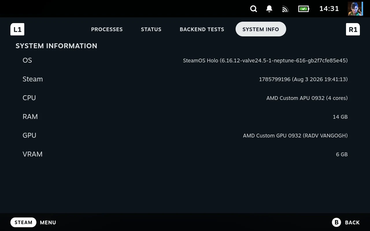This screenshot has height=231, width=370.
Task: Select the OS row label
Action: [x=27, y=60]
